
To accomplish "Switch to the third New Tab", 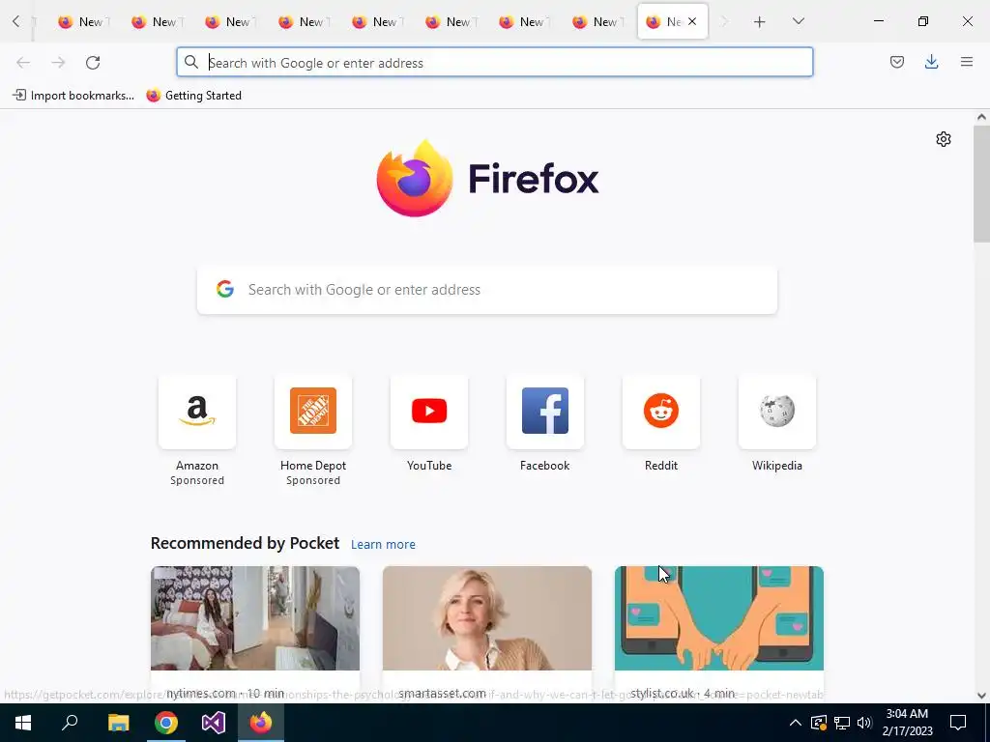I will click(230, 22).
